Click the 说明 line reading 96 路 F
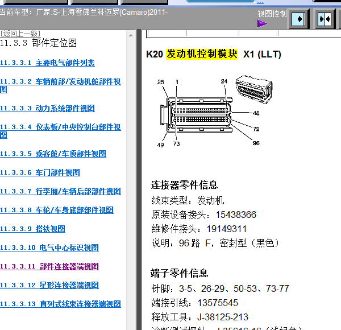This screenshot has width=341, height=330. (215, 243)
